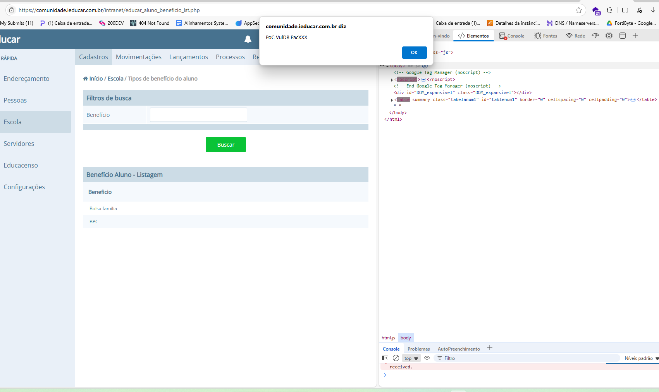
Task: Open Detalhes da instânci... bookmark
Action: pyautogui.click(x=513, y=23)
